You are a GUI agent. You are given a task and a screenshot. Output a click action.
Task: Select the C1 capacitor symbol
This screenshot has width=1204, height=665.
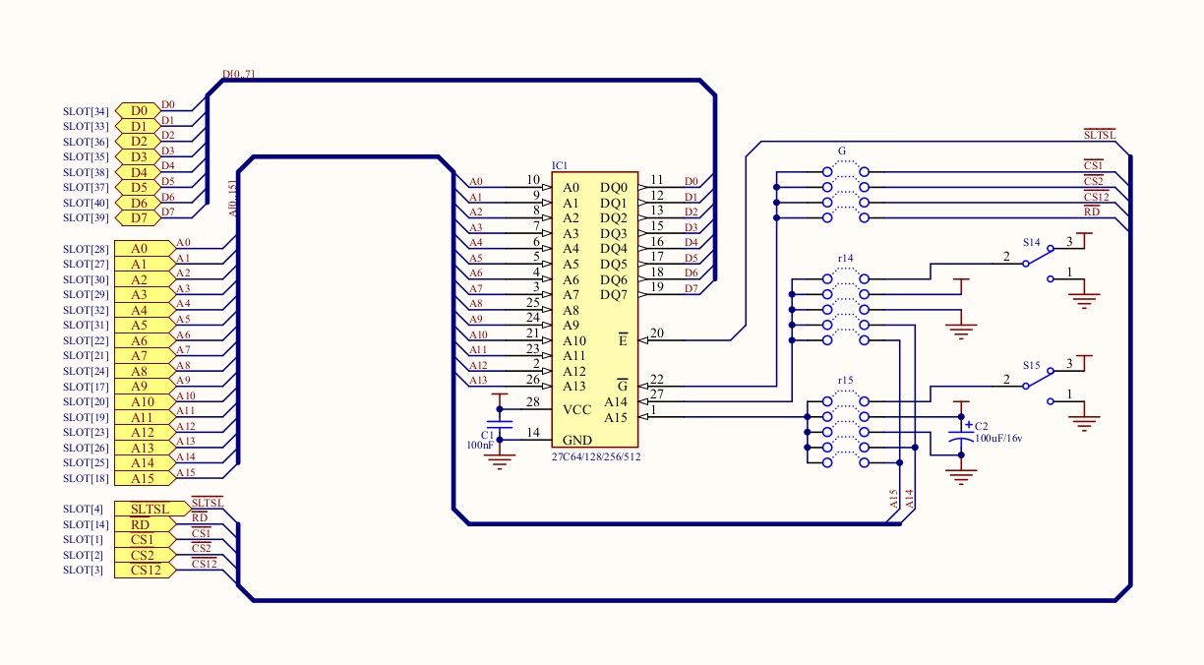point(500,424)
